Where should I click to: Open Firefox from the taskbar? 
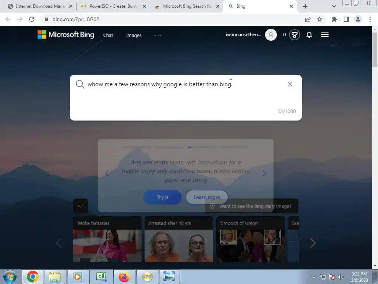point(124,277)
